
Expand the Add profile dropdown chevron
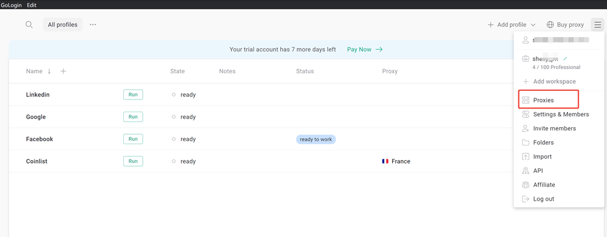coord(533,25)
